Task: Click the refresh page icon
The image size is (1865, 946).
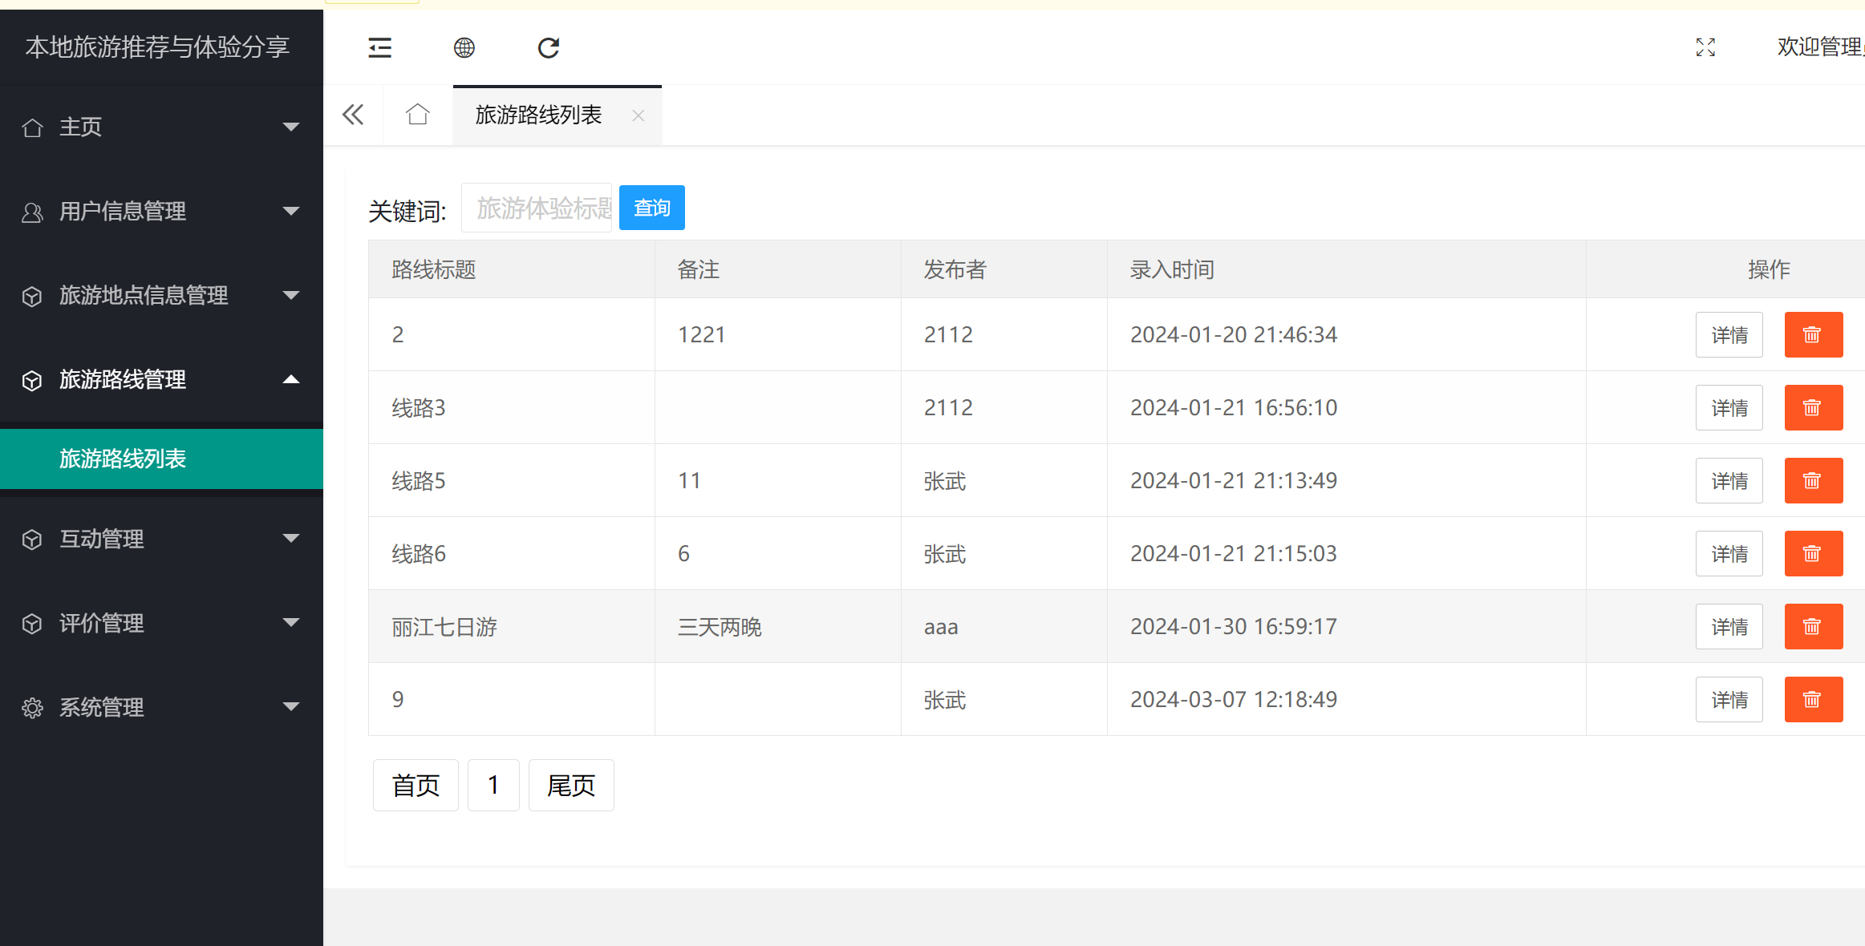Action: [549, 48]
